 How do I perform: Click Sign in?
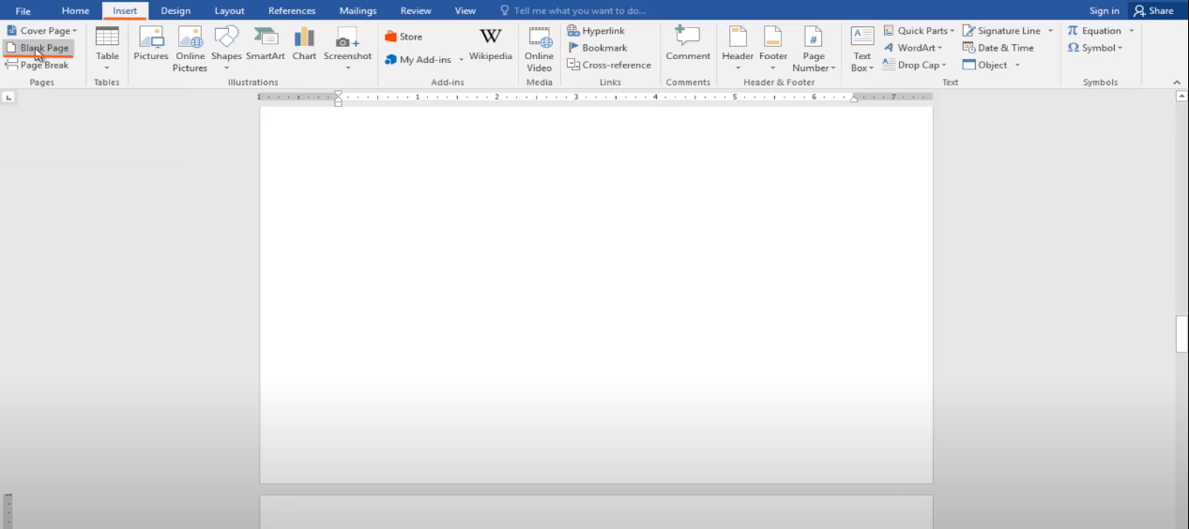pos(1105,11)
